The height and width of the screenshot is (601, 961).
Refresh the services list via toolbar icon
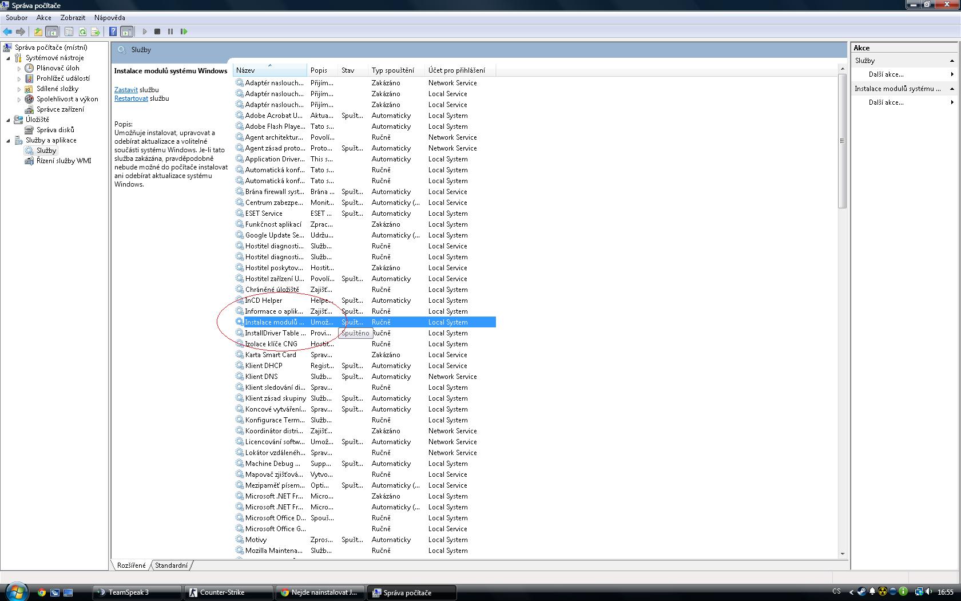click(x=82, y=31)
